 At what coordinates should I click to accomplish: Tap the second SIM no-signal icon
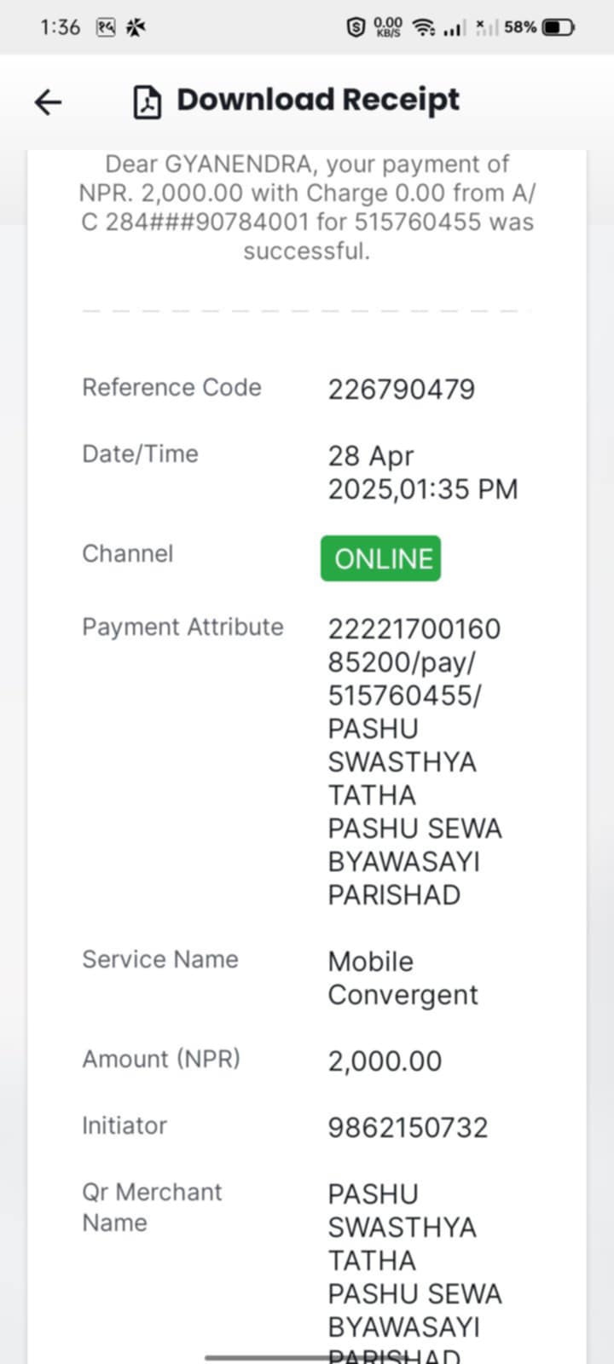pos(486,27)
